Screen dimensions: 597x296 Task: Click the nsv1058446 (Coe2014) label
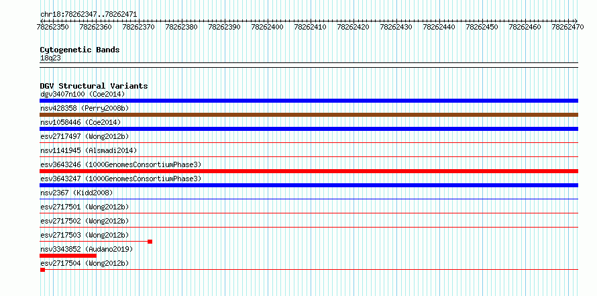(x=80, y=122)
